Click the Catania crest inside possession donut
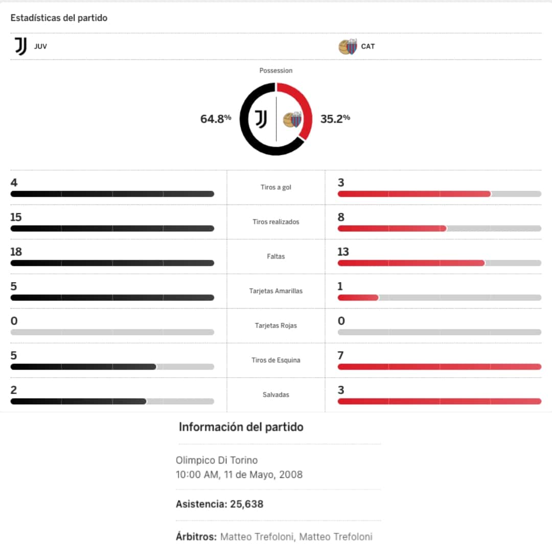The height and width of the screenshot is (552, 552). pos(292,120)
